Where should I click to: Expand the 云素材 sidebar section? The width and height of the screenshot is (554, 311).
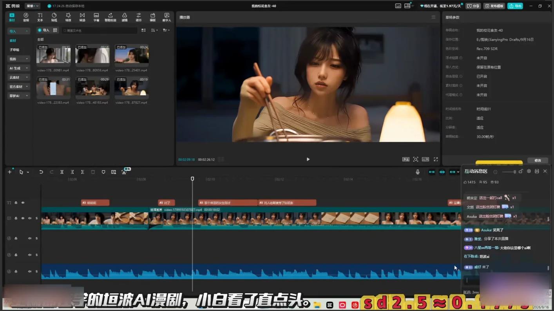click(x=19, y=77)
